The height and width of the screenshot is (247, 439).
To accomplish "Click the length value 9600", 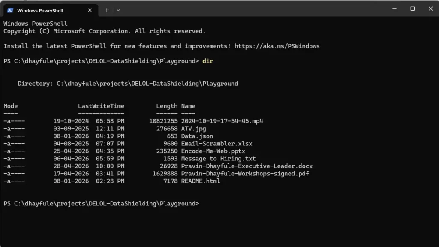I will 171,144.
